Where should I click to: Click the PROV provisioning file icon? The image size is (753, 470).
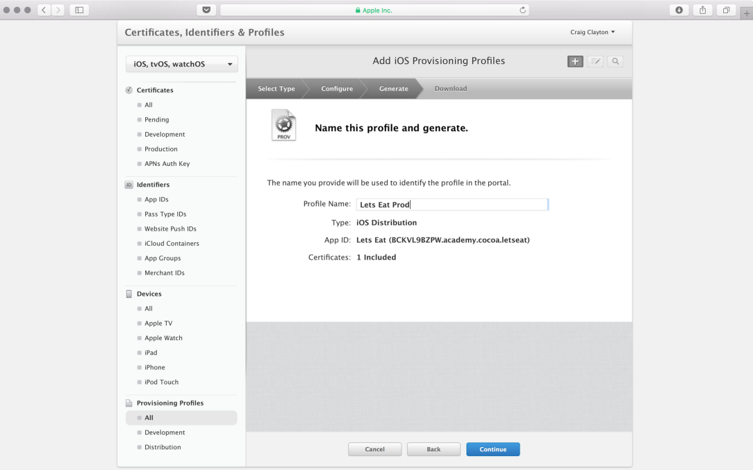coord(284,125)
